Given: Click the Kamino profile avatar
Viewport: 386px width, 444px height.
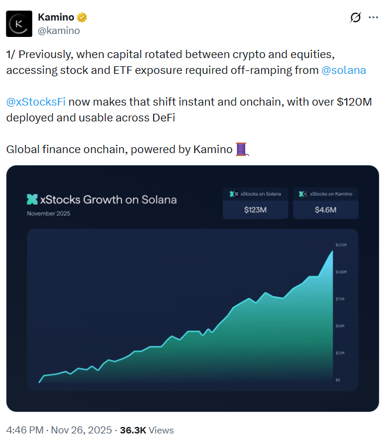Looking at the screenshot, I should 19,24.
